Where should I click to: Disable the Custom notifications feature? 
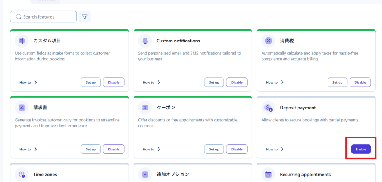237,82
